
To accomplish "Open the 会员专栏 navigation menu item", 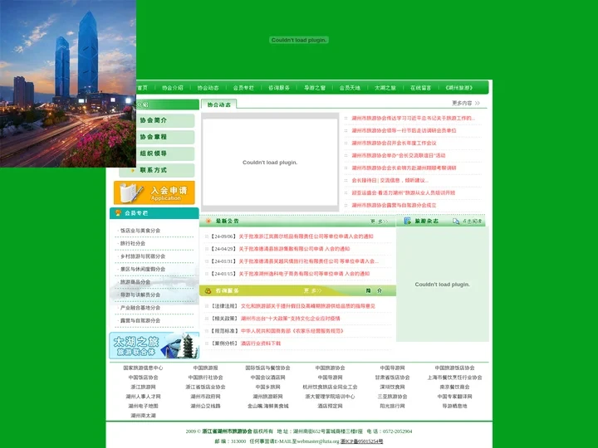I will pyautogui.click(x=243, y=88).
